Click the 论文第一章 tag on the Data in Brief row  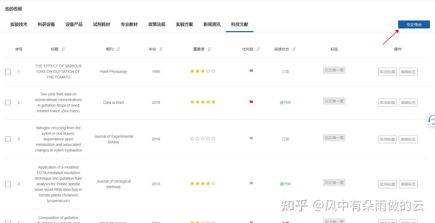334,101
